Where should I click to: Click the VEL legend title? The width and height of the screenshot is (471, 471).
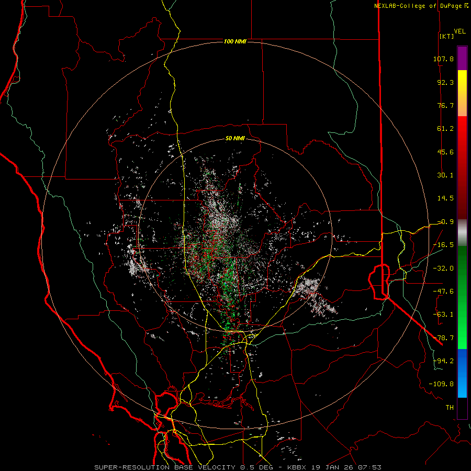click(x=459, y=31)
